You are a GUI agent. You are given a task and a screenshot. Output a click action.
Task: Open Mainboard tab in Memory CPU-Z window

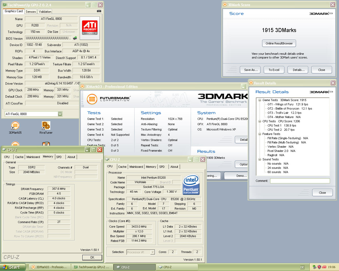click(33, 157)
